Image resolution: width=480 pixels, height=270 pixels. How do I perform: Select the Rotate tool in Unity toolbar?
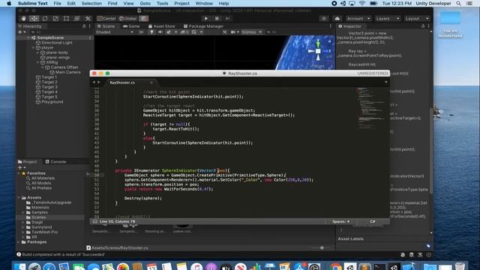point(45,18)
